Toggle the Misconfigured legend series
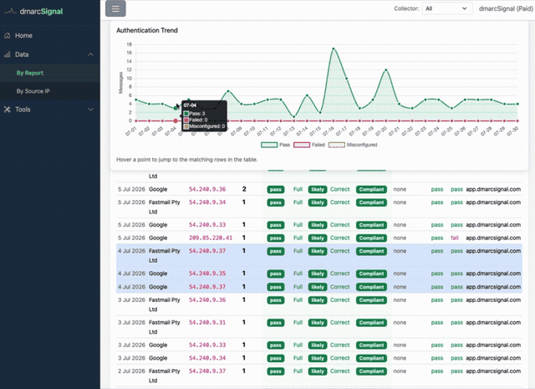Screen dimensions: 535x389 [x=353, y=145]
